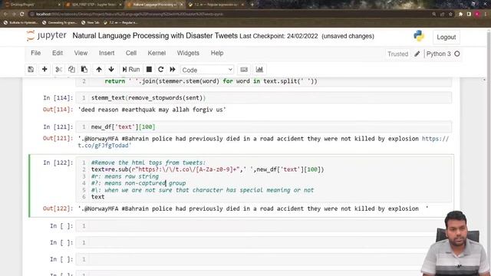Rename notebook by clicking its title
491x276 pixels.
click(x=155, y=36)
